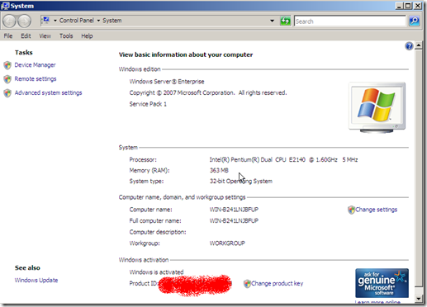427x307 pixels.
Task: Open the Help menu
Action: pyautogui.click(x=87, y=36)
